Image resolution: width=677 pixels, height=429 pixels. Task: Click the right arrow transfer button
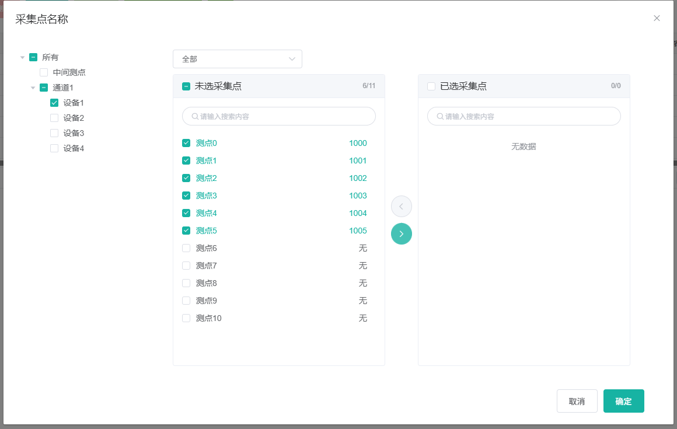tap(402, 234)
